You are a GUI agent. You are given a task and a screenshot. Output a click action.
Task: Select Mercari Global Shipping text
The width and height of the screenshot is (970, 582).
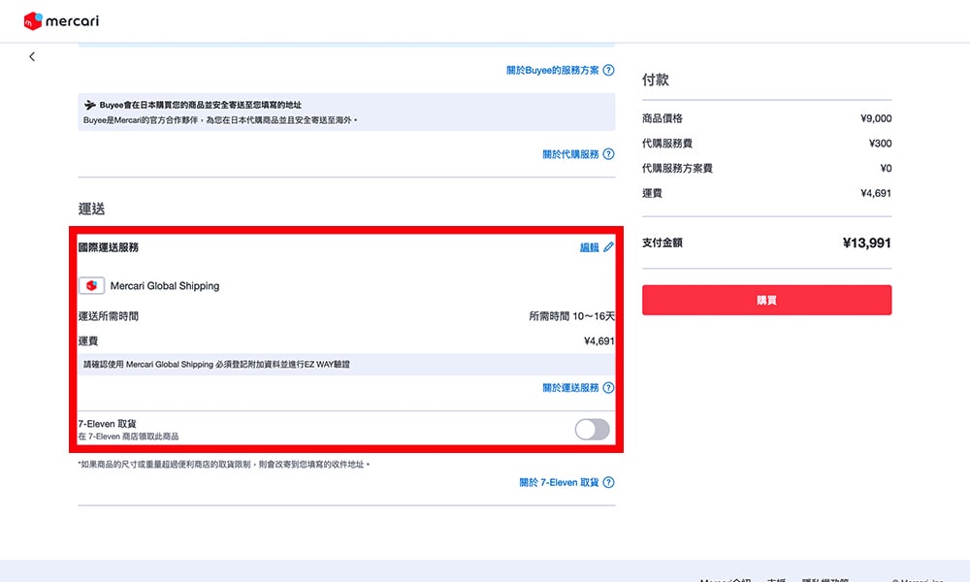[x=165, y=286]
